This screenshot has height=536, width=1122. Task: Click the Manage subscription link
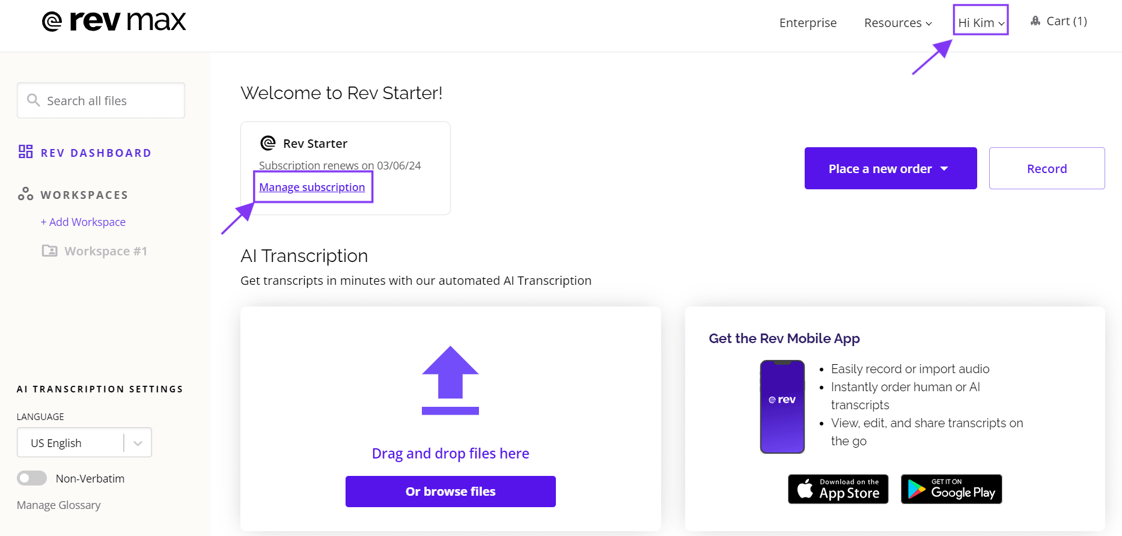point(312,187)
